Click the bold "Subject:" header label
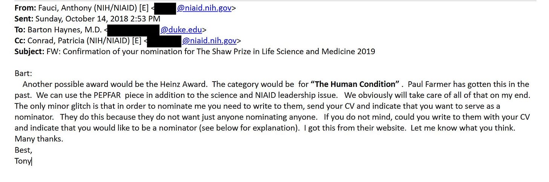Image resolution: width=549 pixels, height=182 pixels. tap(29, 52)
